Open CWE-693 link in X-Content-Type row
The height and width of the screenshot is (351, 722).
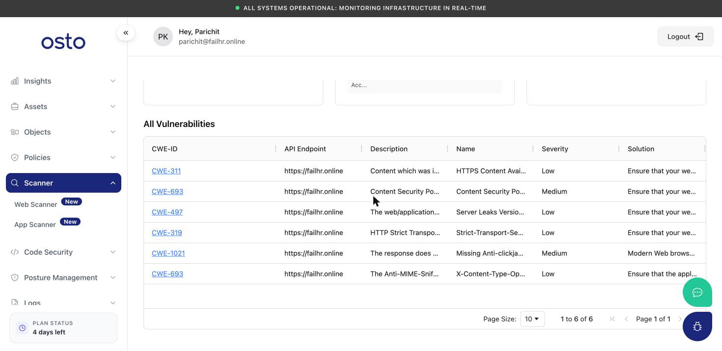point(167,274)
